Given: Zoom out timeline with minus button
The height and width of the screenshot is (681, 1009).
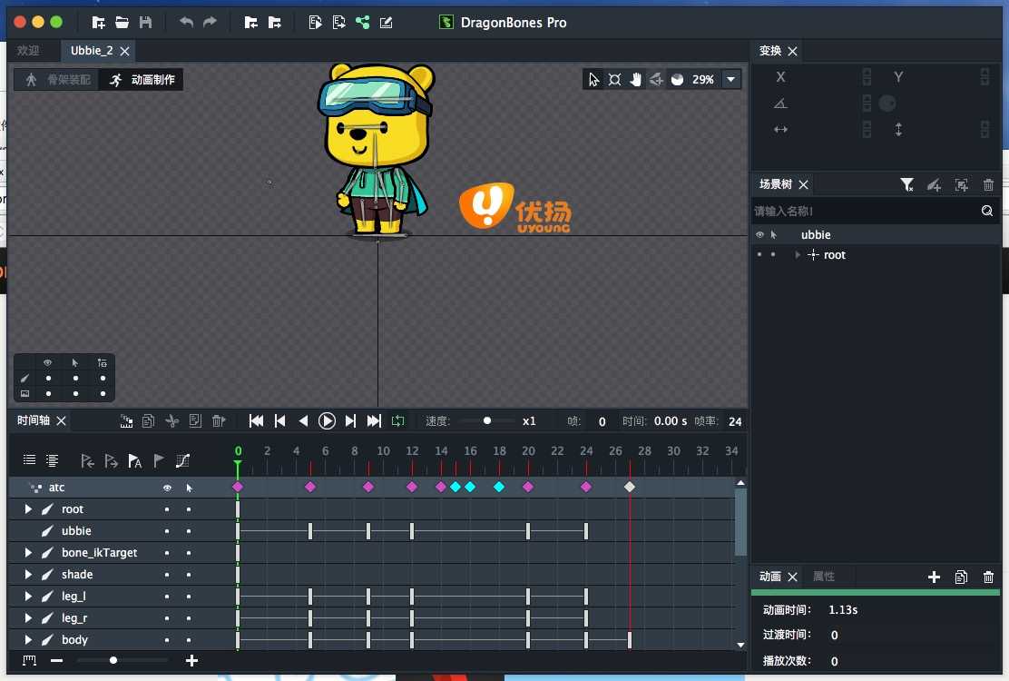Looking at the screenshot, I should [x=56, y=660].
